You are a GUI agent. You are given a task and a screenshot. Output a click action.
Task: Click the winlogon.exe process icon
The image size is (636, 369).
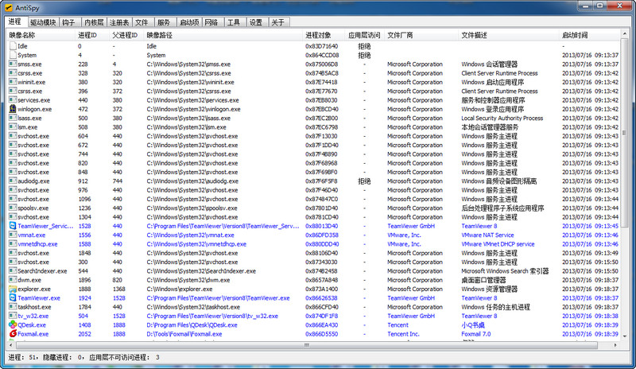tap(13, 109)
